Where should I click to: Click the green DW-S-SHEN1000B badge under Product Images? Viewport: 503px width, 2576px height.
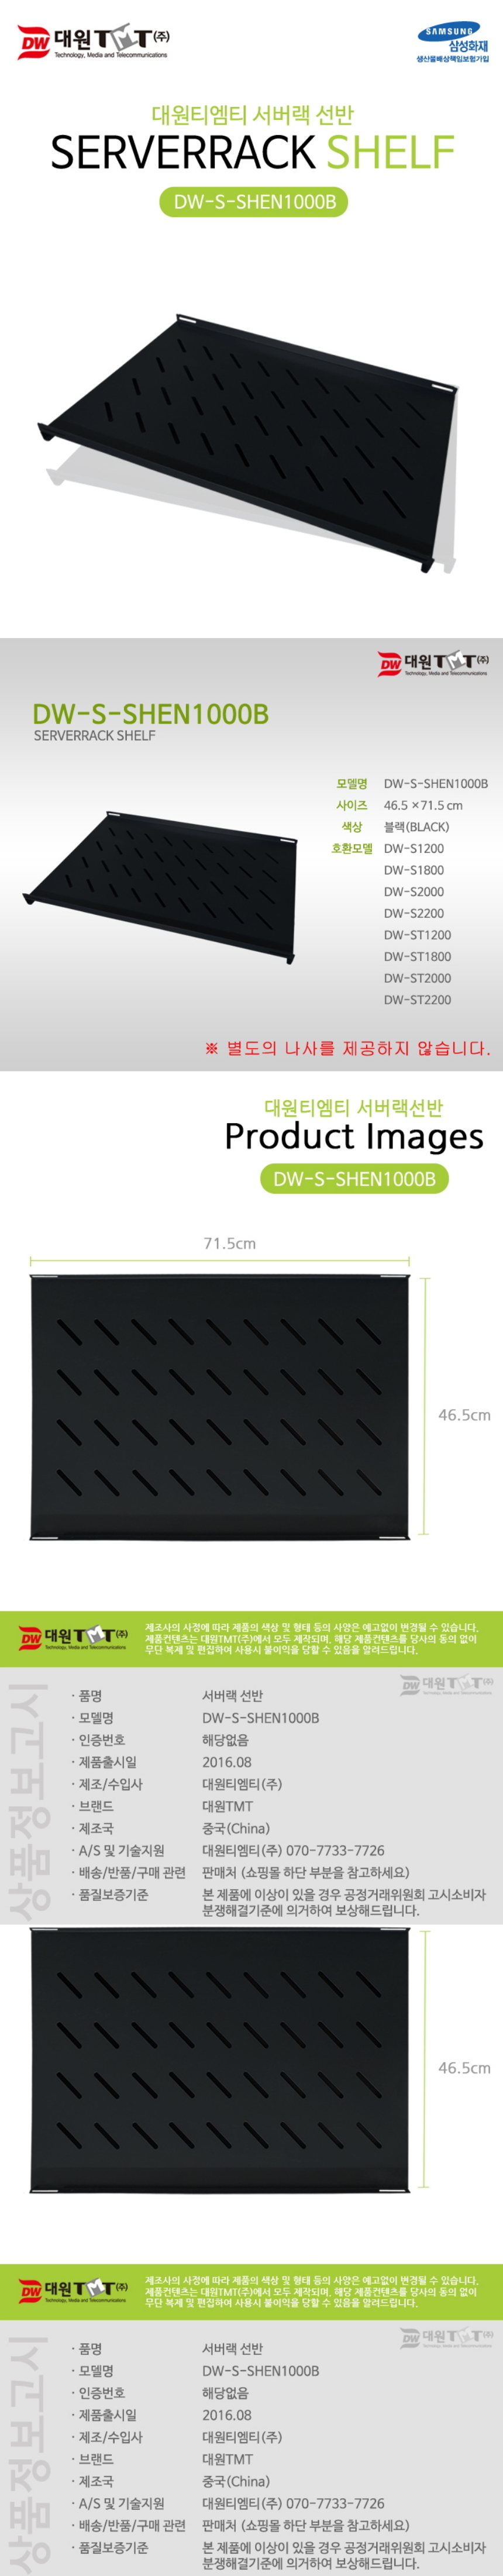(x=354, y=1178)
